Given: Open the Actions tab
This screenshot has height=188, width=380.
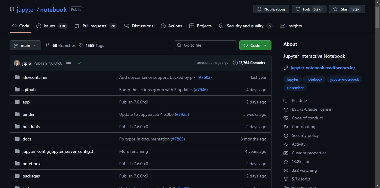Looking at the screenshot, I should (171, 26).
